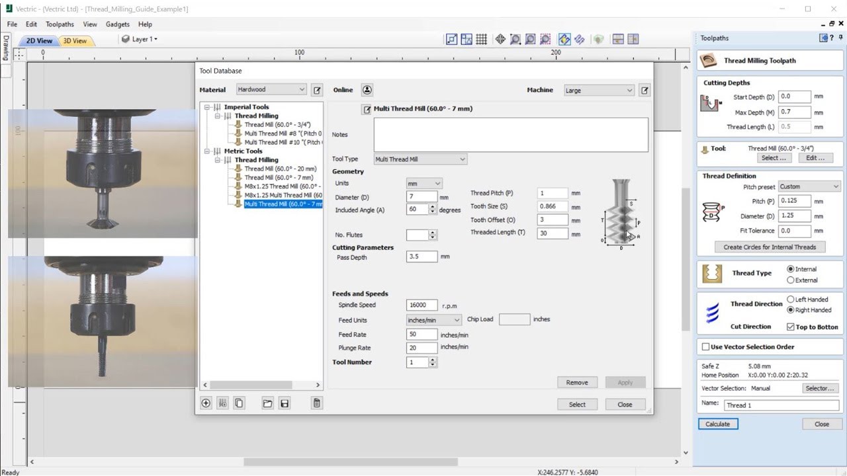Add a new tool with the plus icon
This screenshot has height=476, width=847.
(206, 403)
